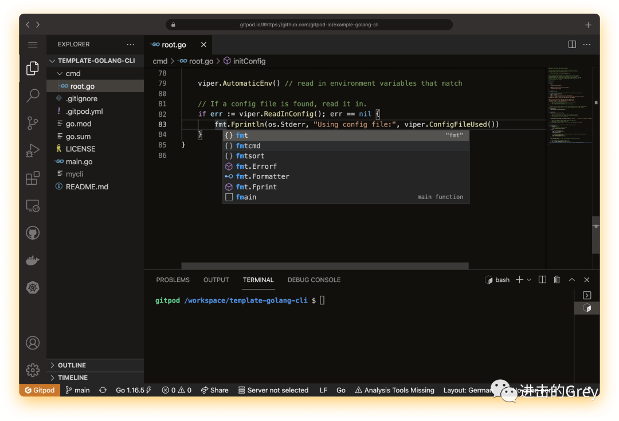Select the fmtsort suggestion
The width and height of the screenshot is (619, 421).
pos(346,156)
